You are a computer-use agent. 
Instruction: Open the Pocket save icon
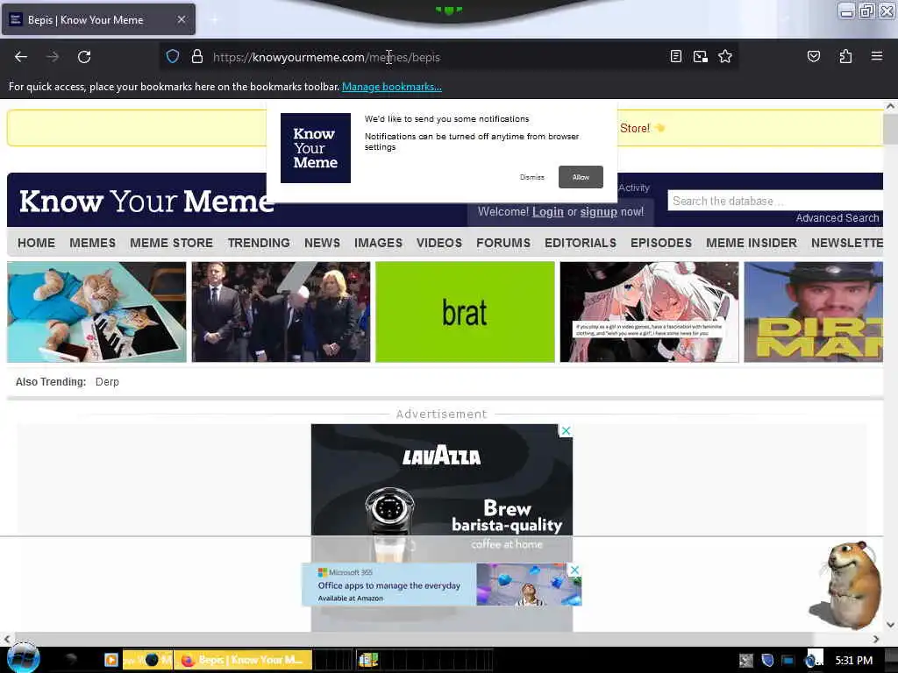[x=813, y=57]
